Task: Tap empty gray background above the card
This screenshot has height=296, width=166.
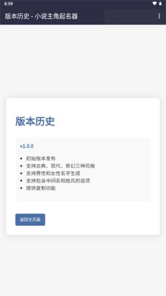Action: [x=83, y=60]
